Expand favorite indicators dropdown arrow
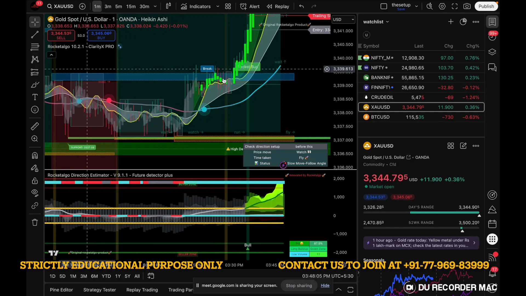The image size is (526, 296). coord(218,6)
